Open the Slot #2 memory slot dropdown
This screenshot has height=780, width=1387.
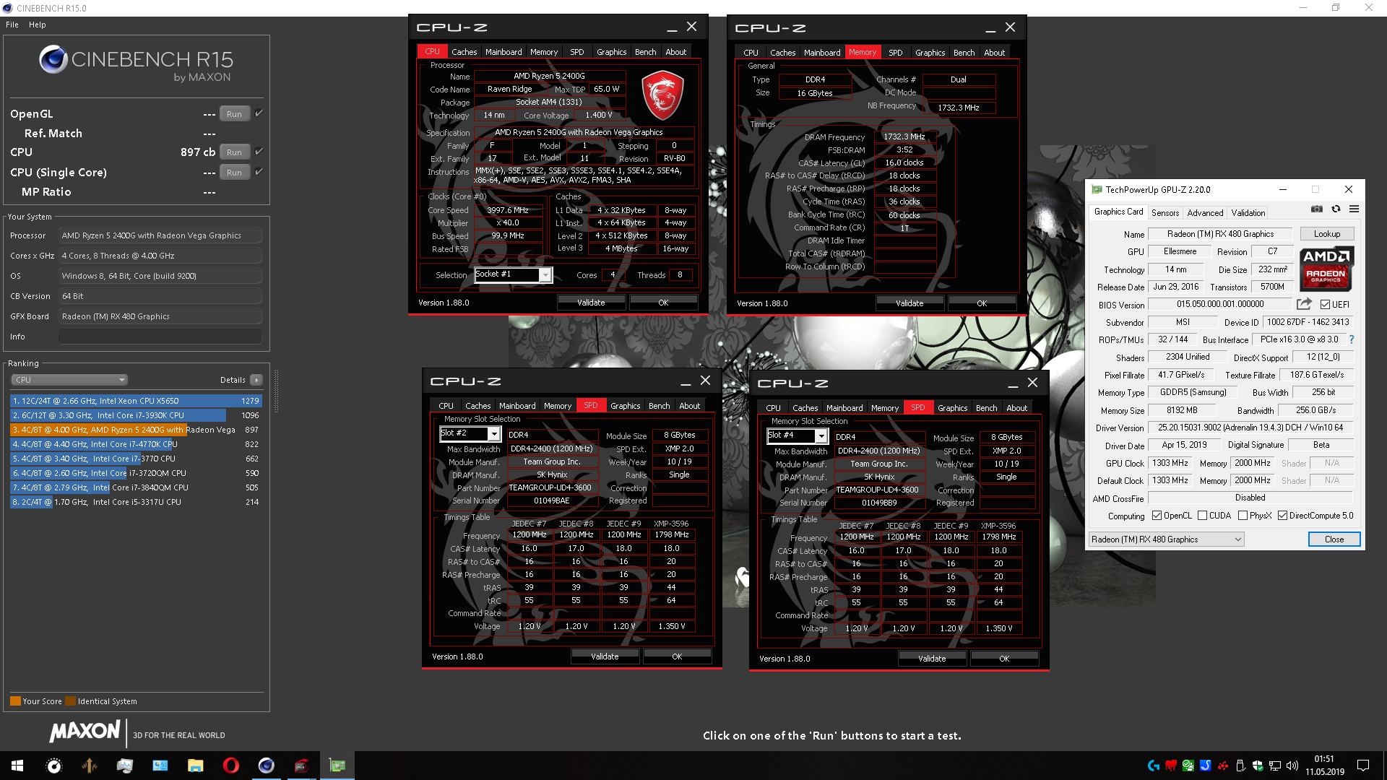(494, 434)
